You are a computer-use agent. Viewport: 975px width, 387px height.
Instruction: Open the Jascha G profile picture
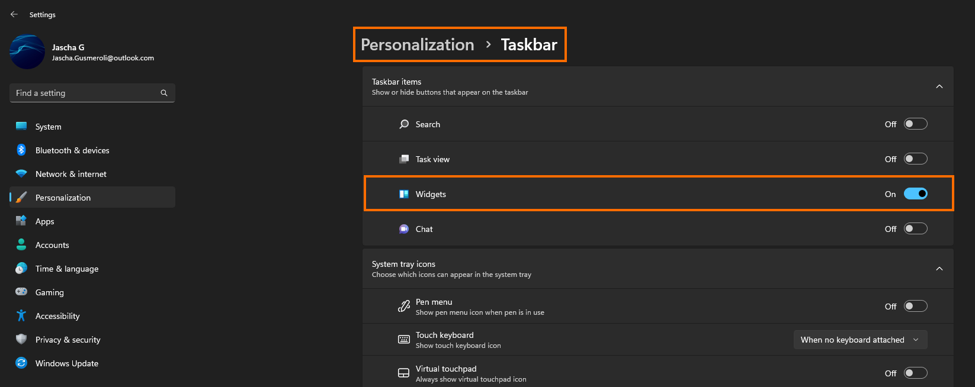pyautogui.click(x=27, y=52)
